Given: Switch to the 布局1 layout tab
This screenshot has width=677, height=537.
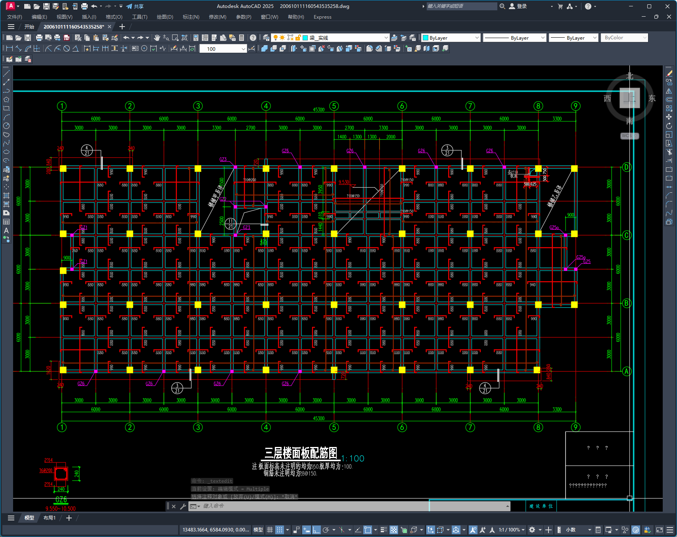Looking at the screenshot, I should coord(50,518).
